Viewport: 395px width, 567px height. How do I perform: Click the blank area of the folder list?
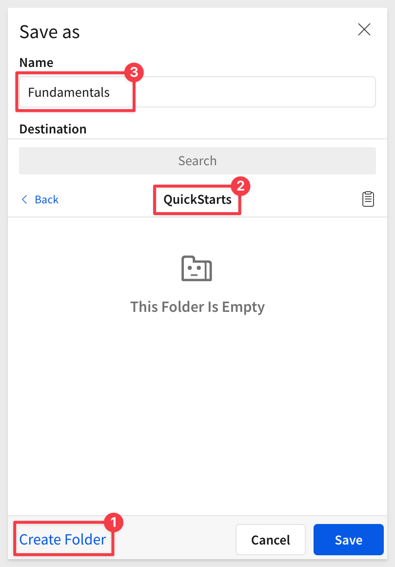pyautogui.click(x=197, y=416)
